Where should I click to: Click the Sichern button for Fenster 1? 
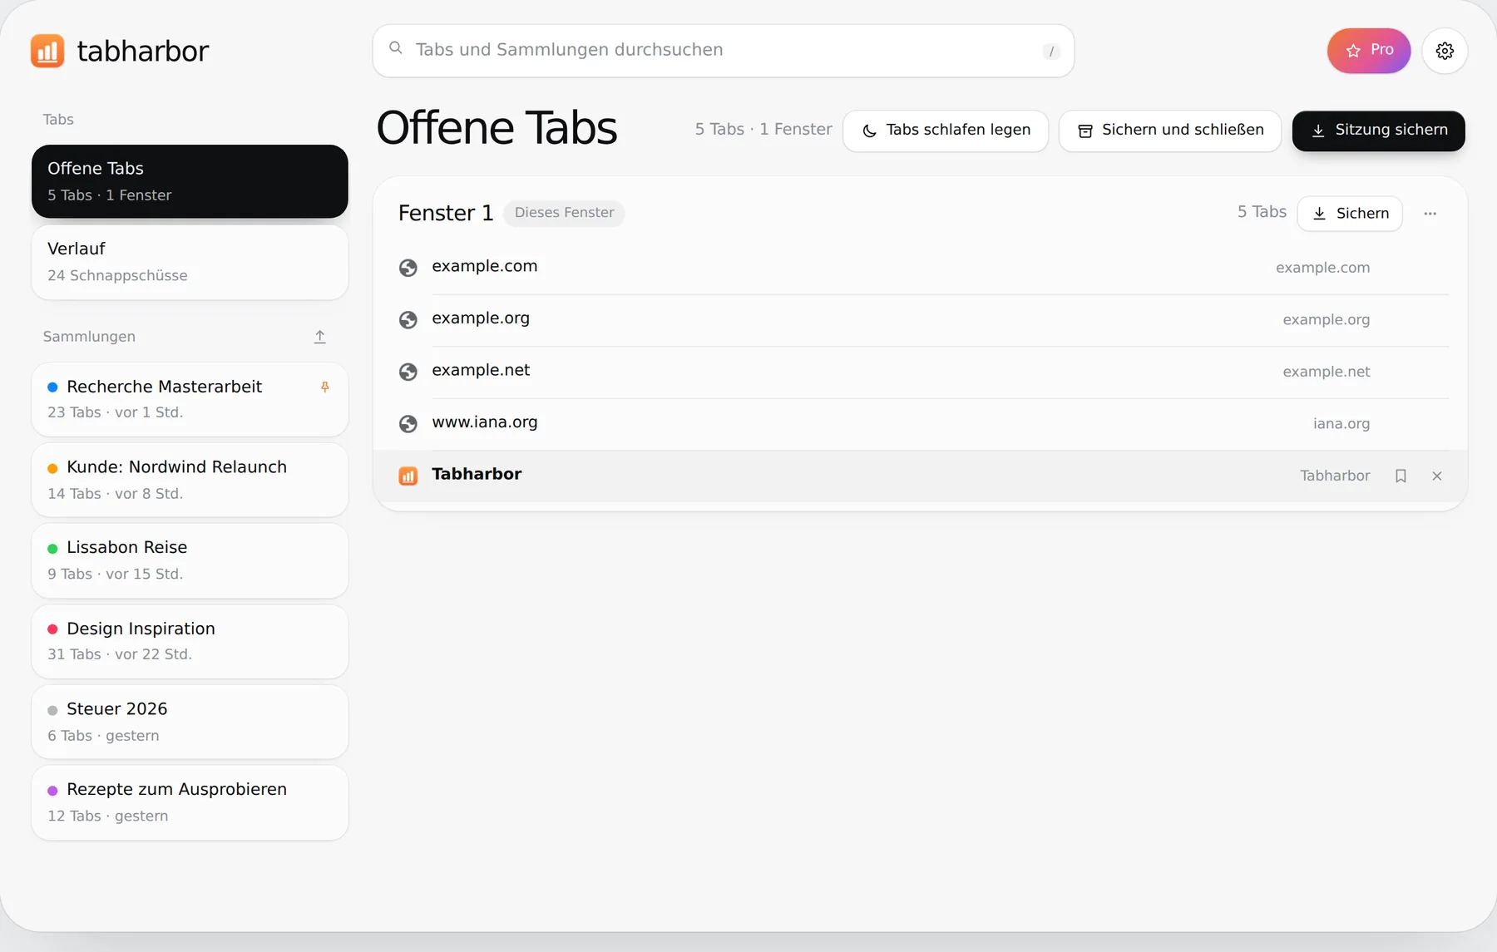(x=1350, y=214)
